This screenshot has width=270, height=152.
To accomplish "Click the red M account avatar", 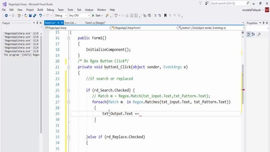I will (267, 10).
